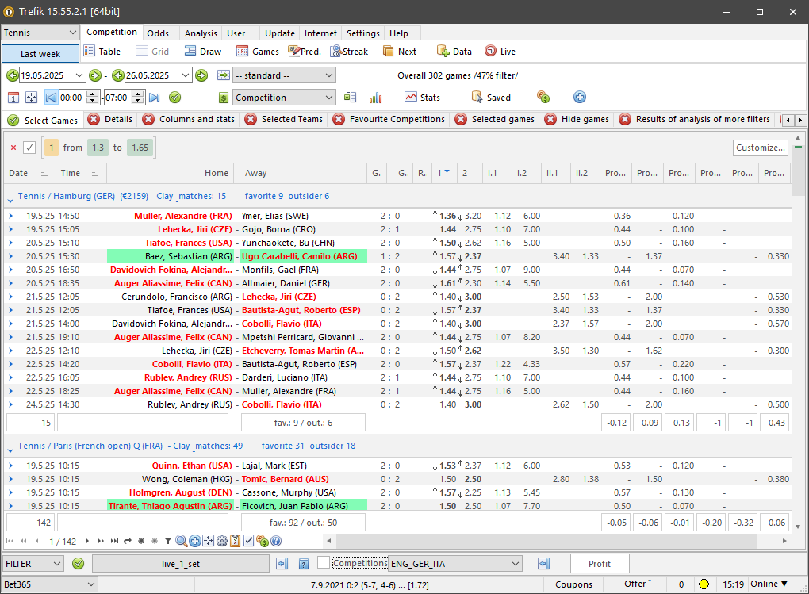Start Live mode with the red Live icon

[x=489, y=51]
